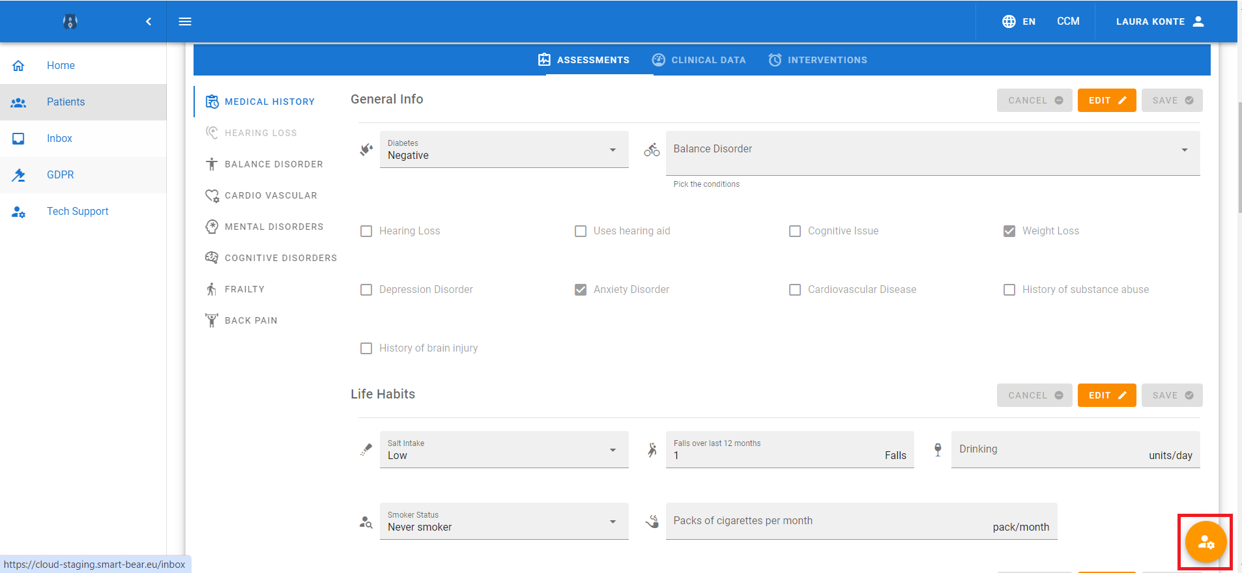
Task: Click the Mental Disorders head icon
Action: 212,227
